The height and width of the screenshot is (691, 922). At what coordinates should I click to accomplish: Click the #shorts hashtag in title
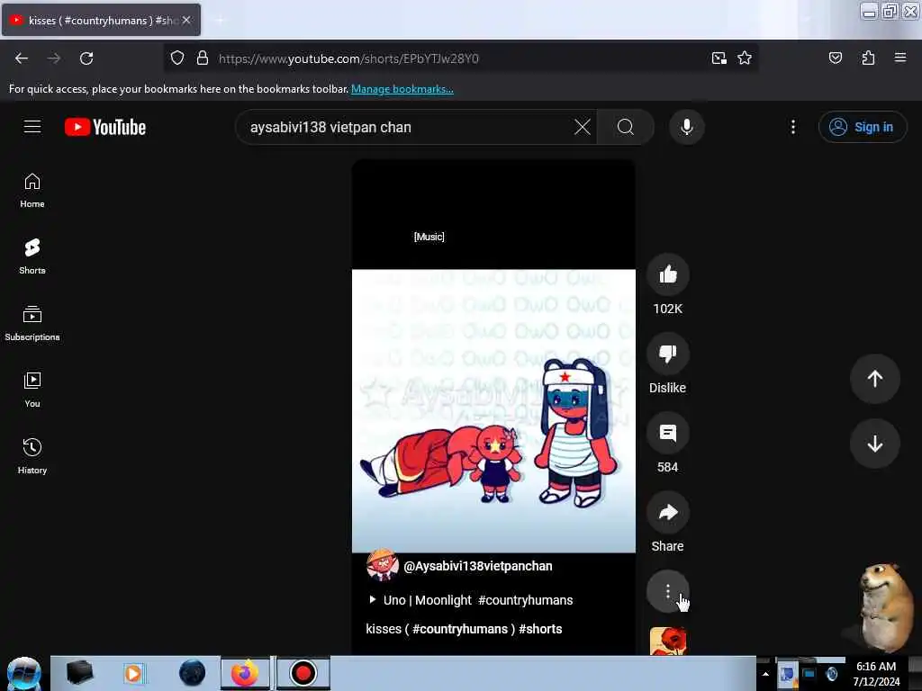pyautogui.click(x=540, y=629)
